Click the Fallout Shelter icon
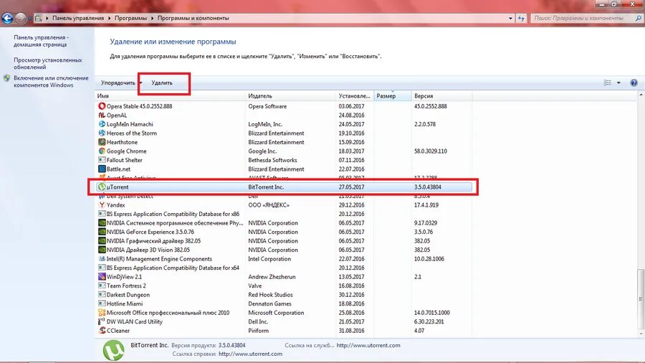 tap(102, 160)
